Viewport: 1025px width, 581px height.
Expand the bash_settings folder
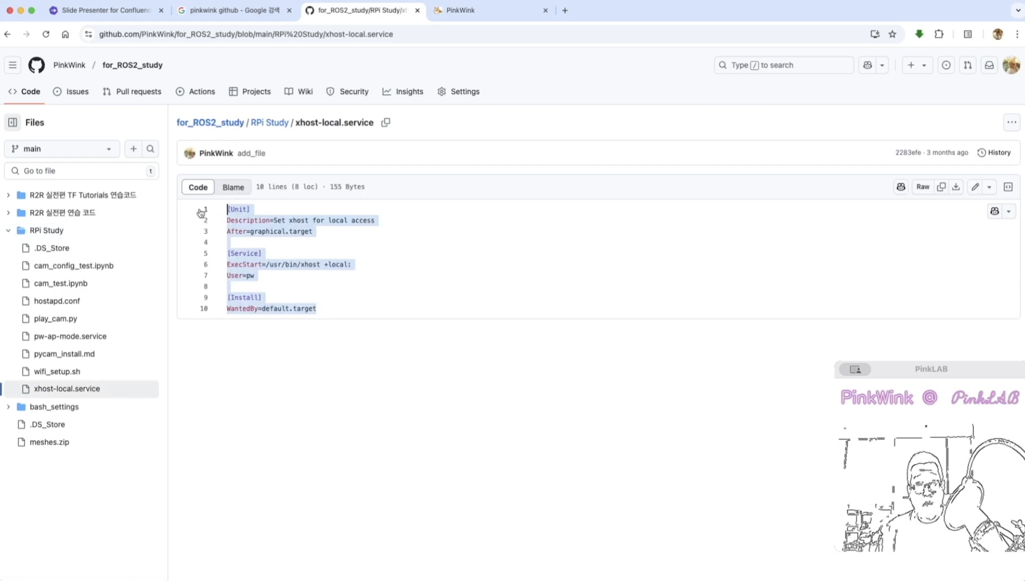coord(8,407)
